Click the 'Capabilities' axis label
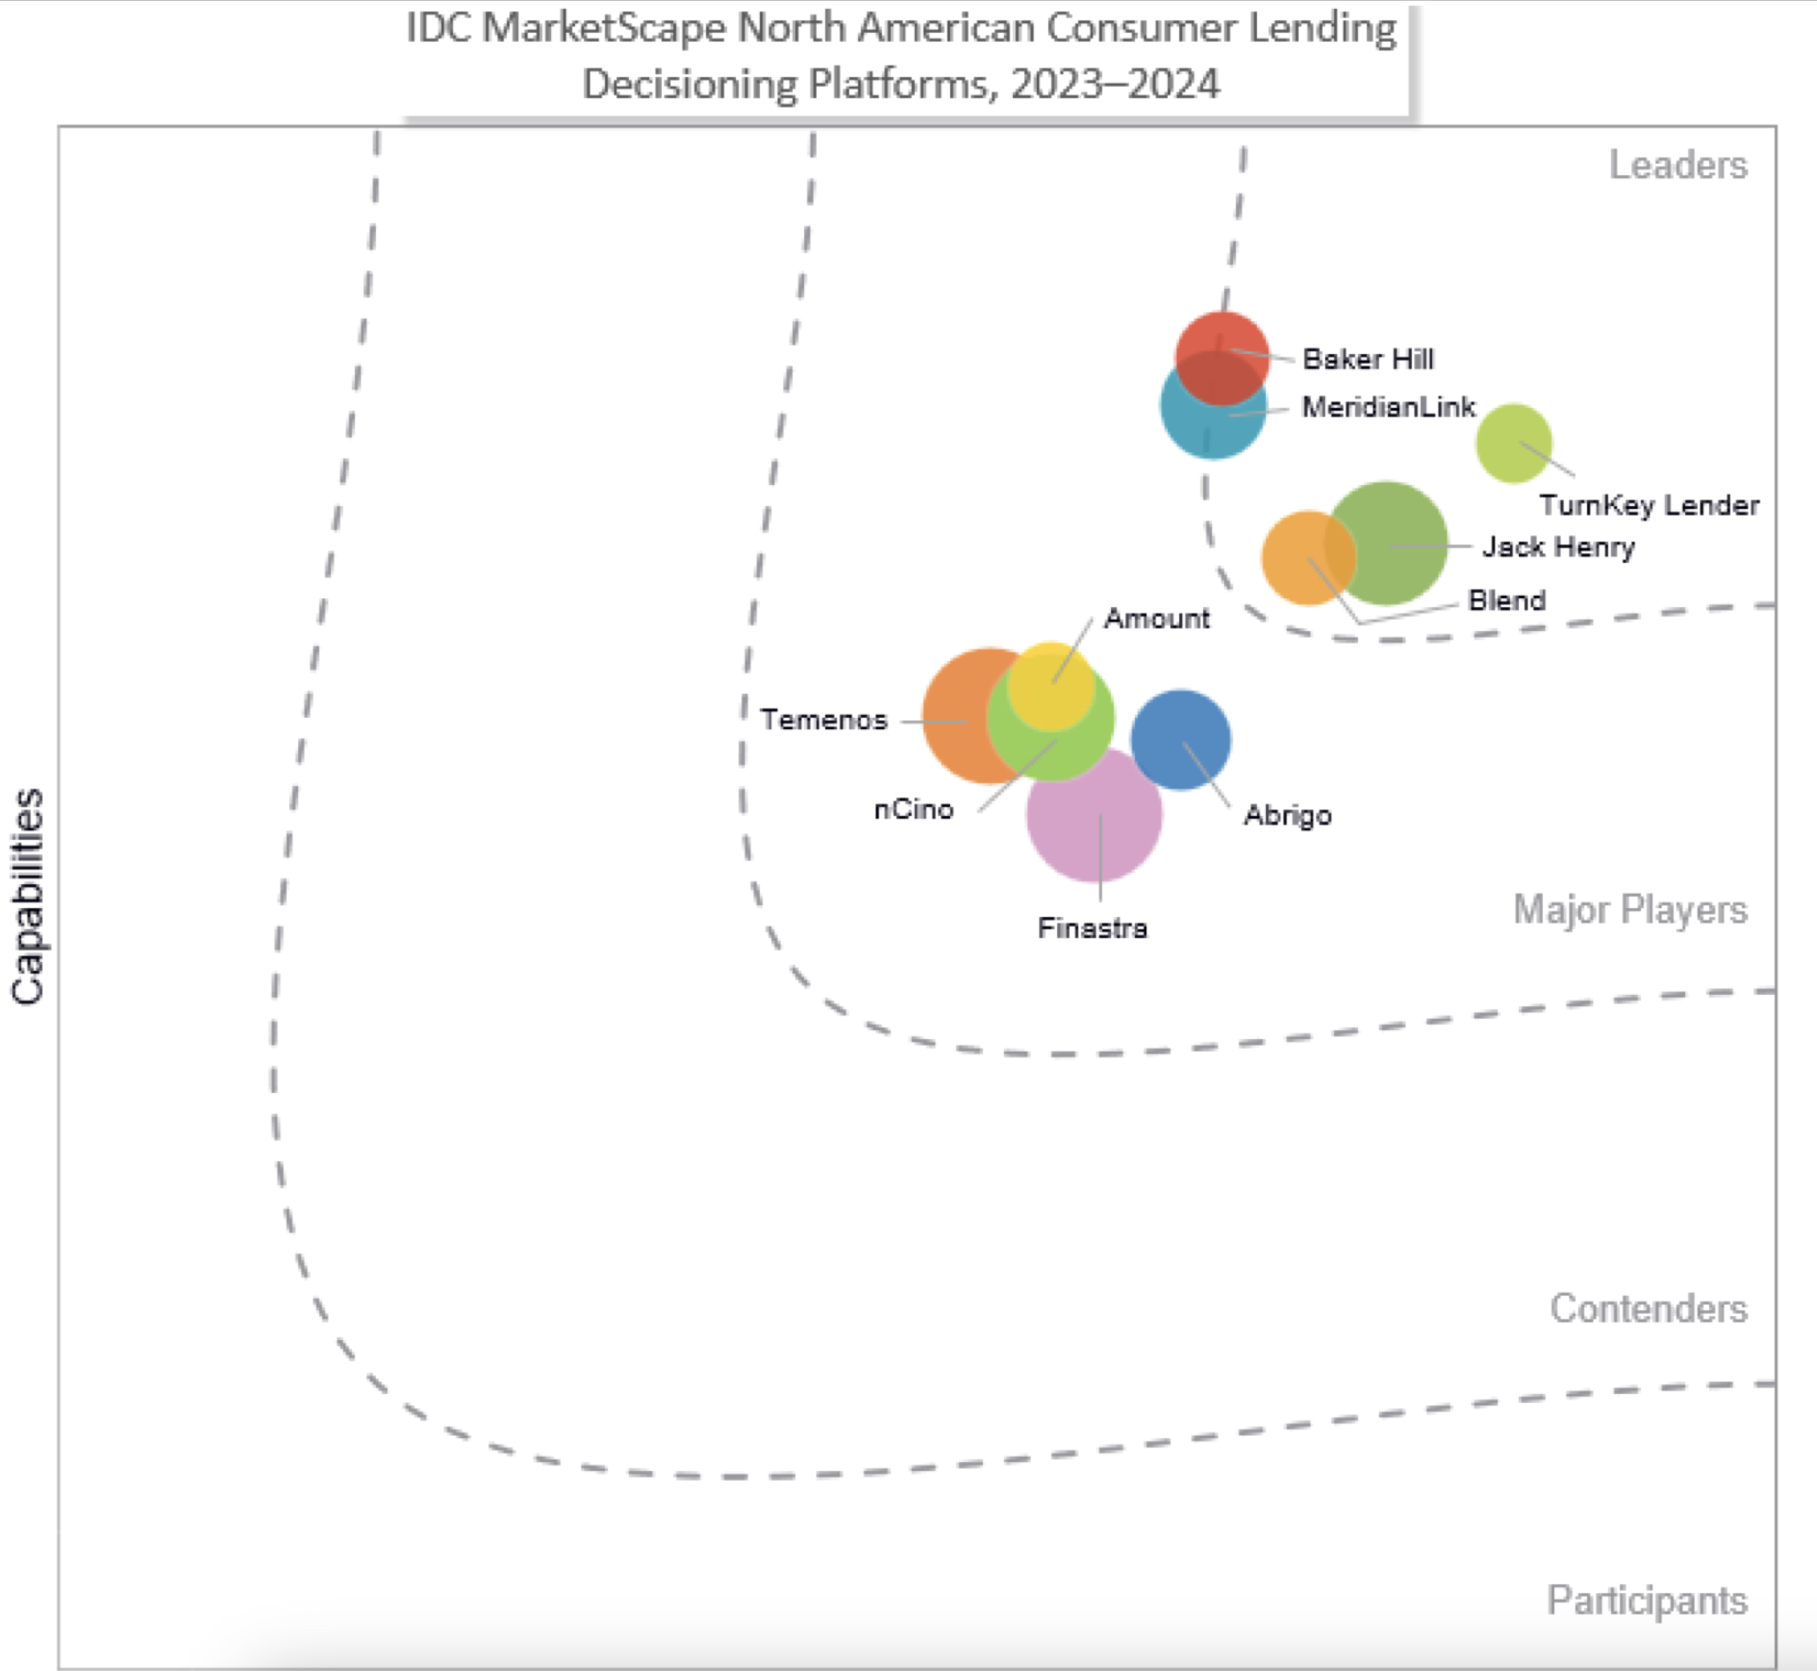1817x1671 pixels. [x=27, y=897]
